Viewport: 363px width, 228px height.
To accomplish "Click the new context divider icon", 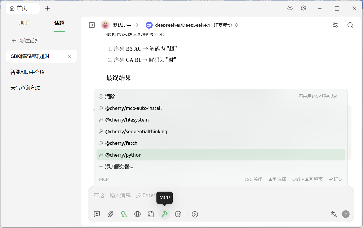I will pyautogui.click(x=97, y=214).
